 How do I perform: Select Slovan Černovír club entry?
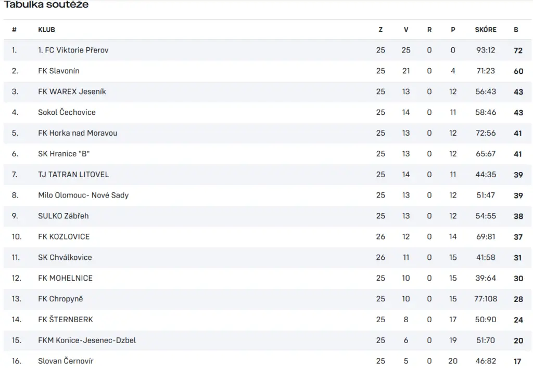point(66,361)
